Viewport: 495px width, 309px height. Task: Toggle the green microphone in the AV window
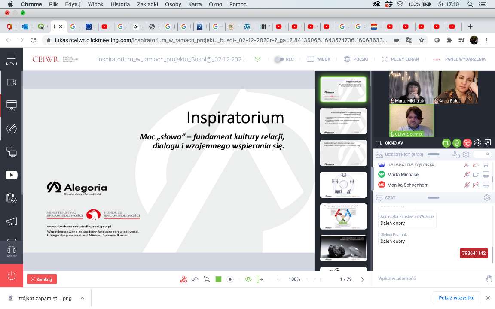coord(457,143)
